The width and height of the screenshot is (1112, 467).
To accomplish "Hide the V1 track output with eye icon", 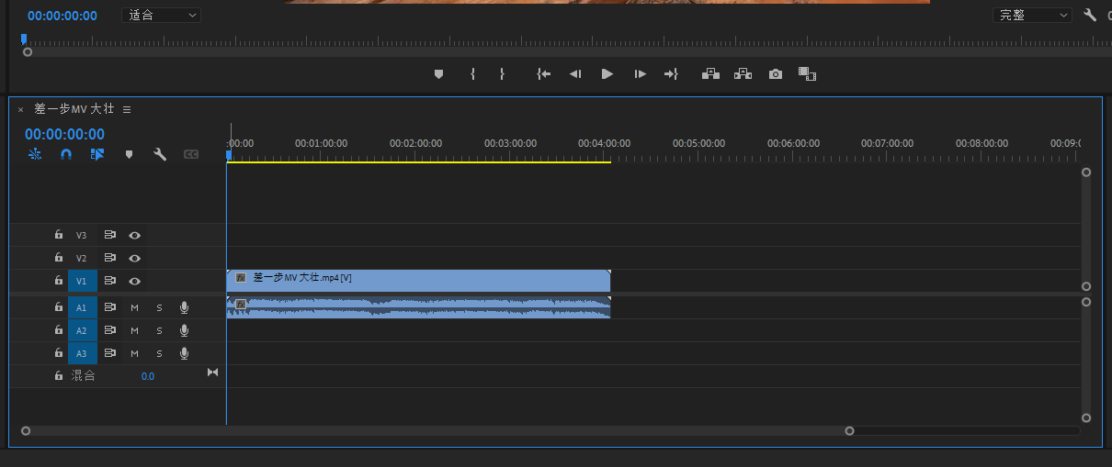I will pyautogui.click(x=134, y=281).
